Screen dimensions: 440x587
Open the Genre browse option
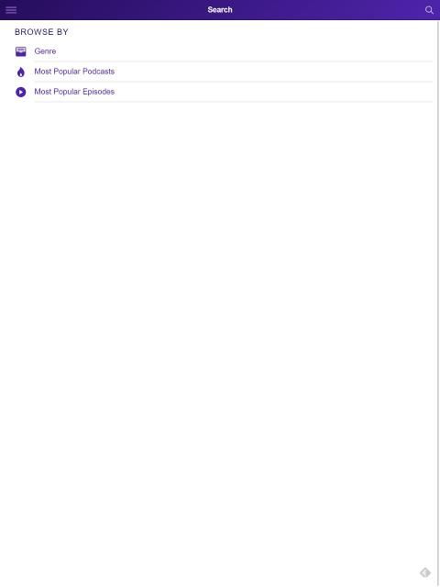point(45,51)
